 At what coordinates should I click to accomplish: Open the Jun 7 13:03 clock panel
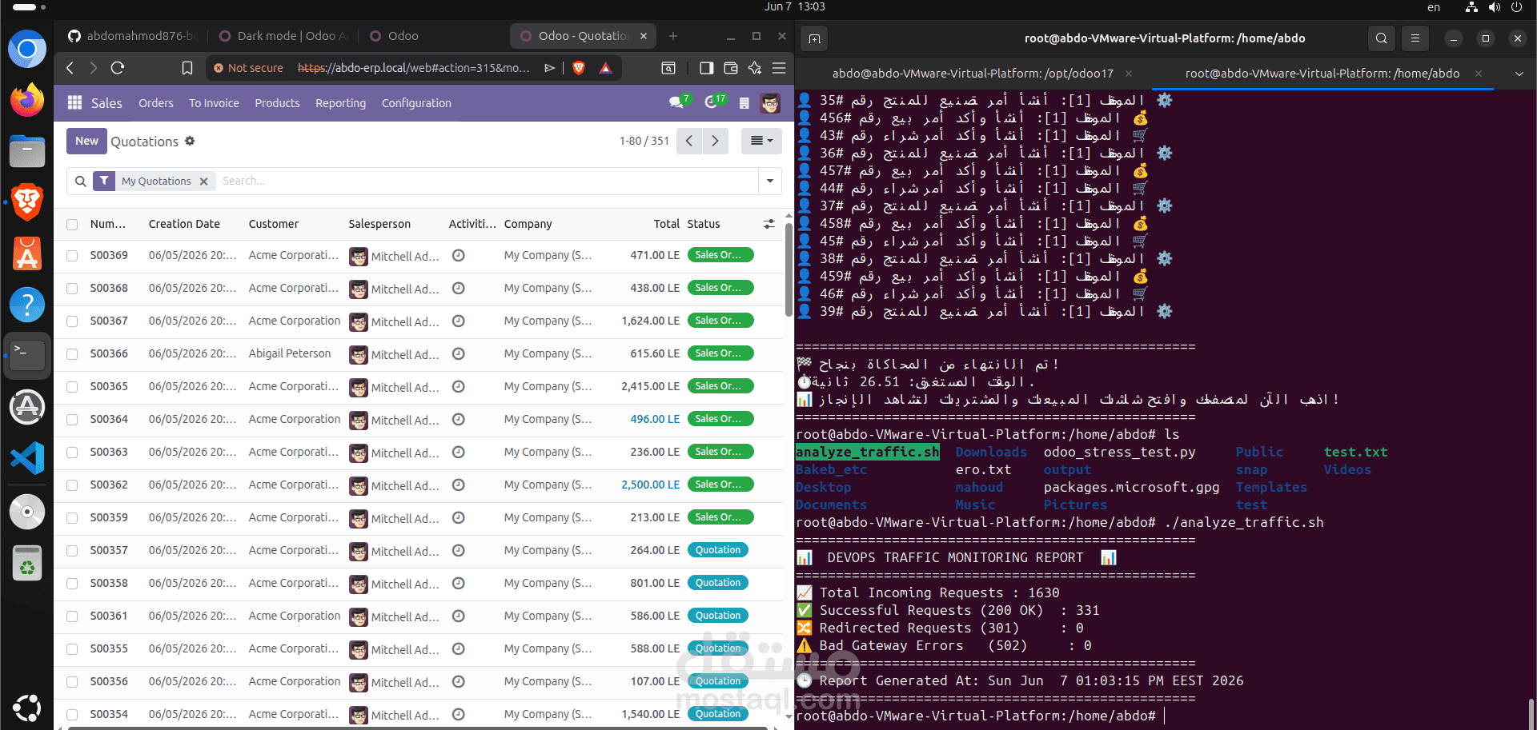click(x=794, y=7)
